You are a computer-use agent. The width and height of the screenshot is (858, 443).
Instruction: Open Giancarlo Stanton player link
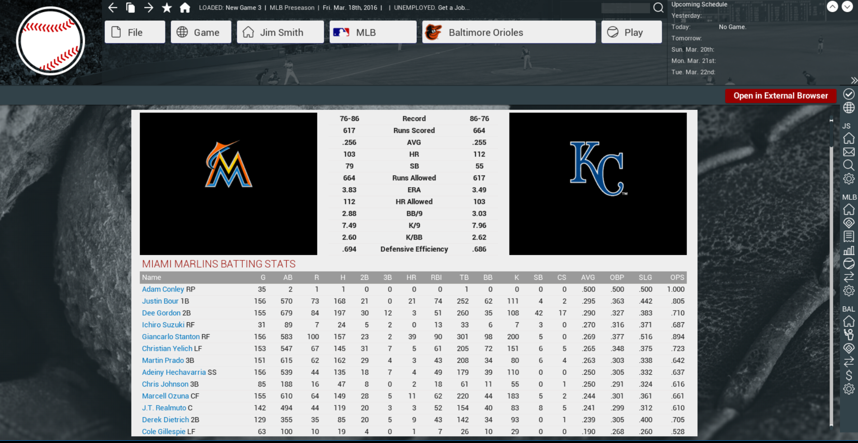pyautogui.click(x=171, y=337)
